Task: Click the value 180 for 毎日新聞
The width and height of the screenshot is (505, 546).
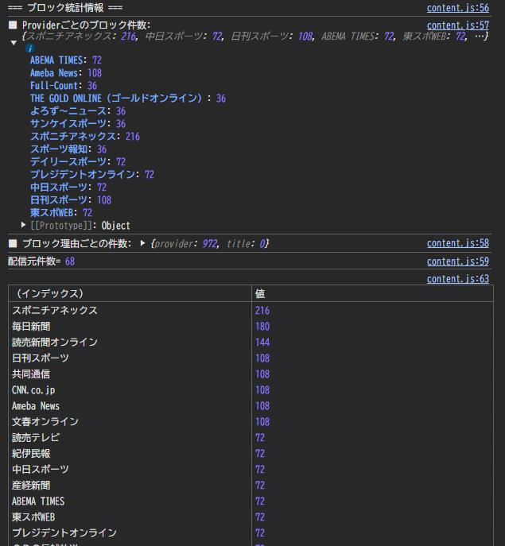Action: click(x=262, y=327)
